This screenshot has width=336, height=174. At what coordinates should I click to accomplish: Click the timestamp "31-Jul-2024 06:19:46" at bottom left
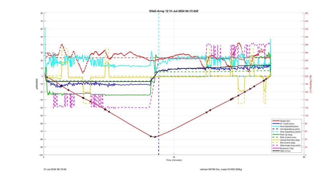55,169
